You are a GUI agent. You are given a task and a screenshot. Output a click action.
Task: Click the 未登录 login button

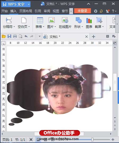pos(82,11)
